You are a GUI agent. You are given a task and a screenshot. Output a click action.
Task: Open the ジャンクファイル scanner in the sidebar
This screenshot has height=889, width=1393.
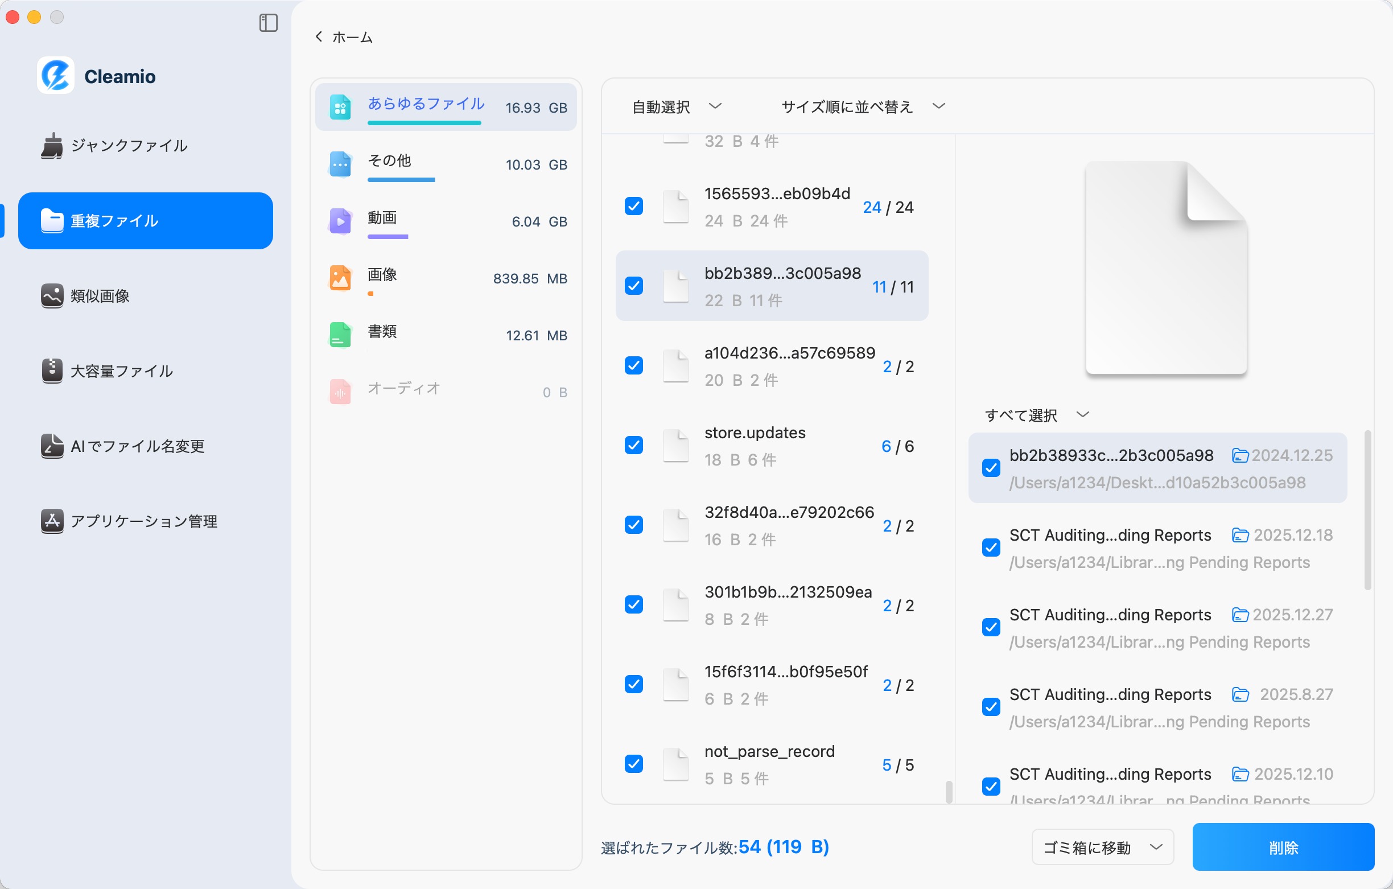(129, 146)
